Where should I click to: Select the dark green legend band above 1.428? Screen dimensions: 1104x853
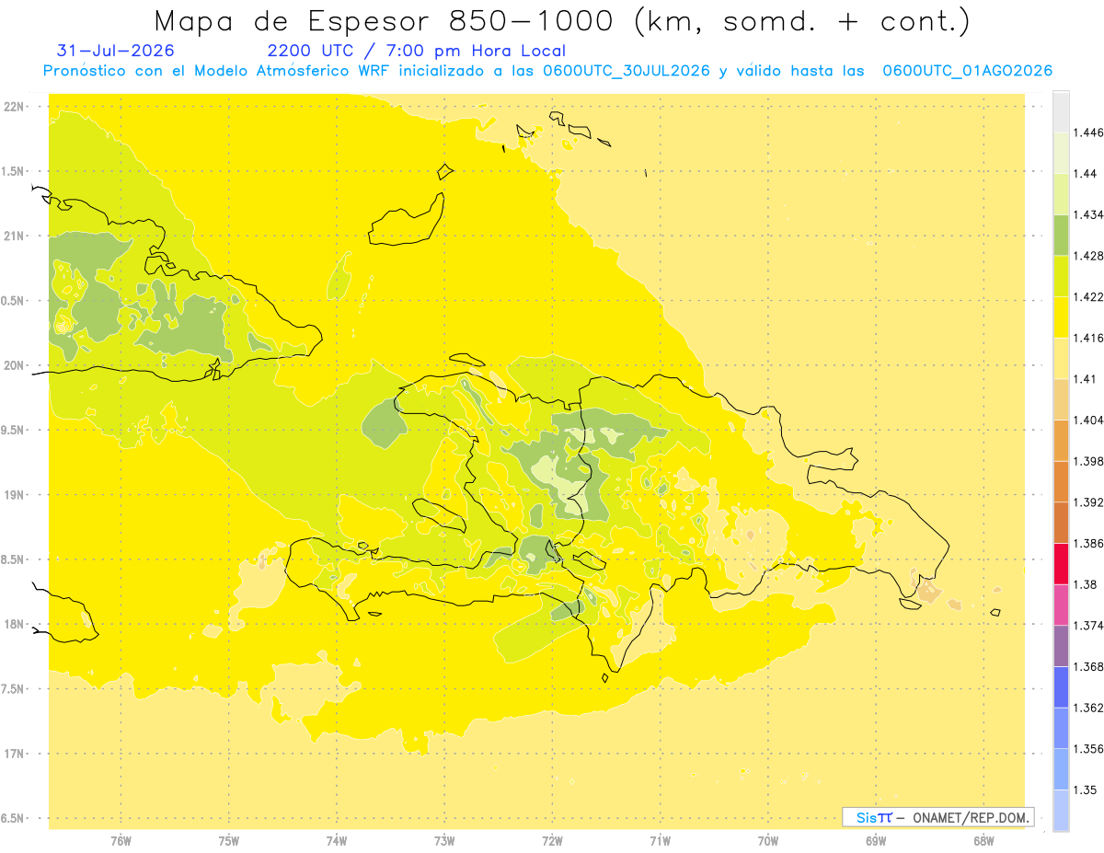pos(1061,235)
